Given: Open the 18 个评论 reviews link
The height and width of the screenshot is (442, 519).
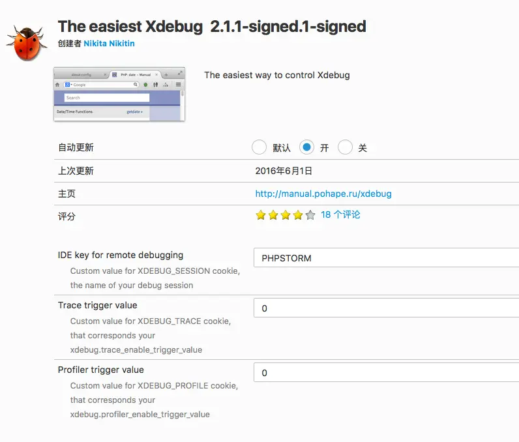Looking at the screenshot, I should point(340,214).
